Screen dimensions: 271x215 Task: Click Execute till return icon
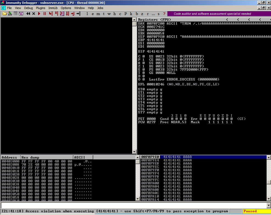tap(73, 14)
